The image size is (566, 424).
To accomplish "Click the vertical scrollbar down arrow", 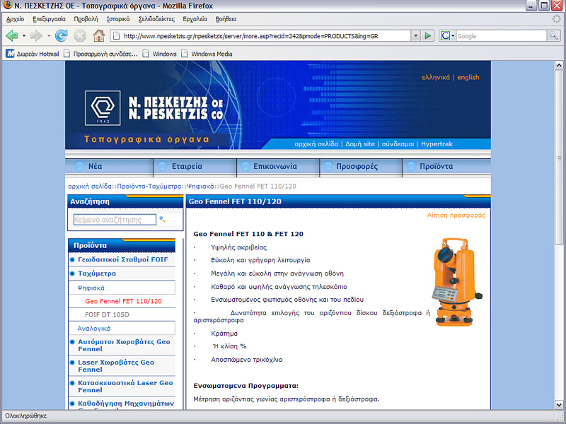I will pos(559,405).
